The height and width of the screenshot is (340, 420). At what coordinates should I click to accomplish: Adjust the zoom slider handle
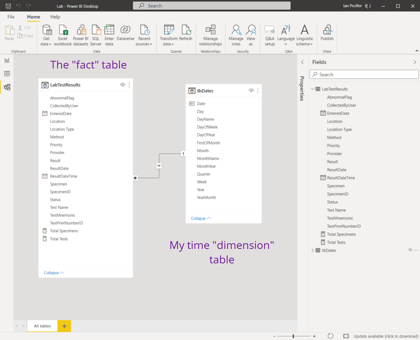click(x=293, y=336)
